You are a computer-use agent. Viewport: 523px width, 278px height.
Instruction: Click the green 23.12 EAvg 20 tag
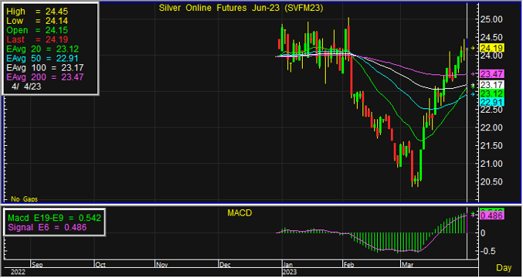coord(491,93)
